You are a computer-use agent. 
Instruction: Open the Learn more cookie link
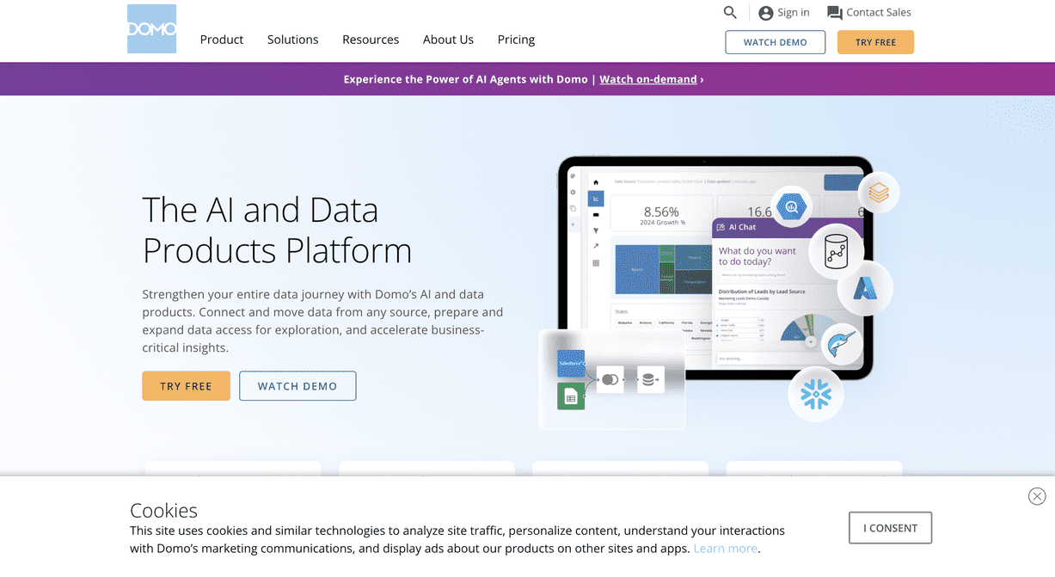(x=726, y=549)
